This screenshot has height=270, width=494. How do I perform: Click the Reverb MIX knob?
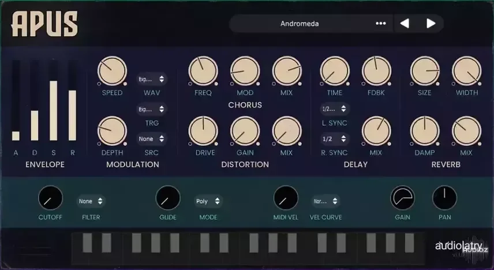pyautogui.click(x=467, y=131)
